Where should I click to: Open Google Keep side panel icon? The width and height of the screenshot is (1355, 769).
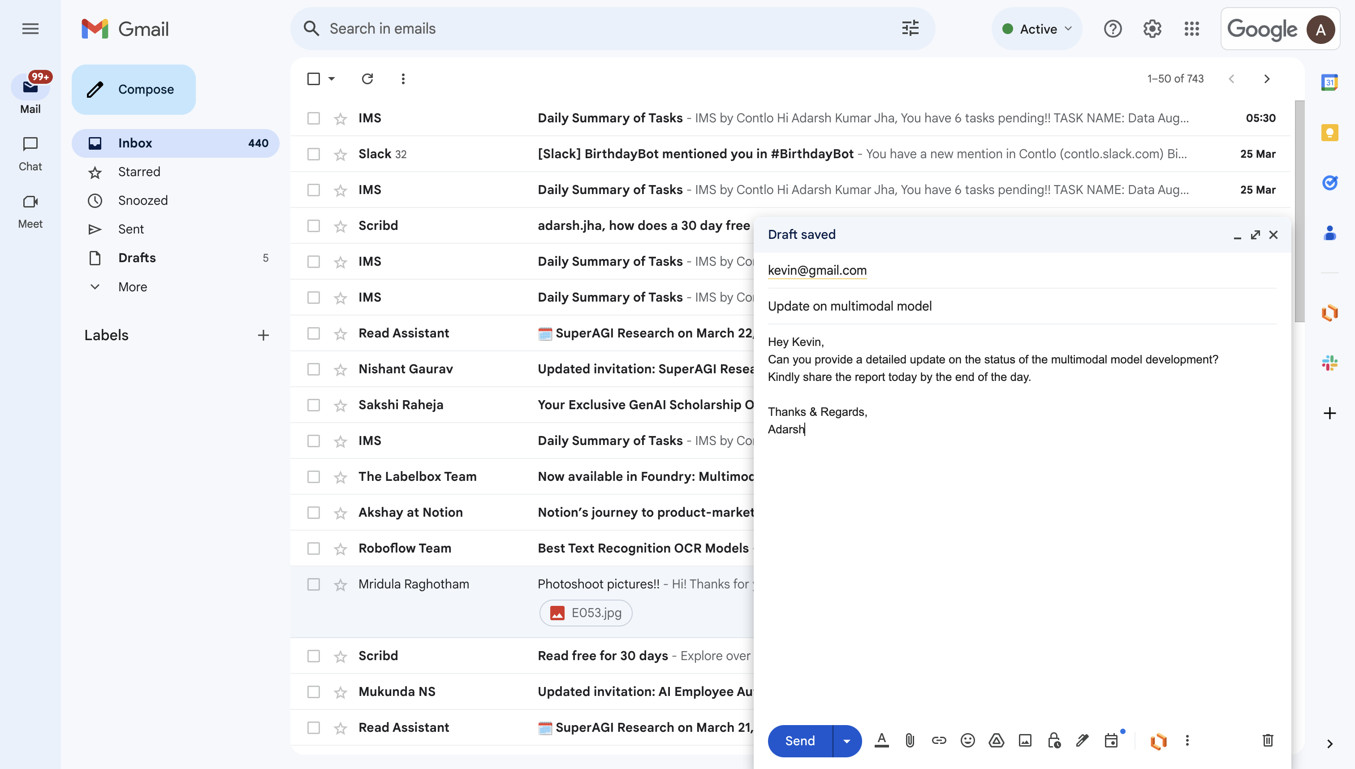pos(1329,133)
